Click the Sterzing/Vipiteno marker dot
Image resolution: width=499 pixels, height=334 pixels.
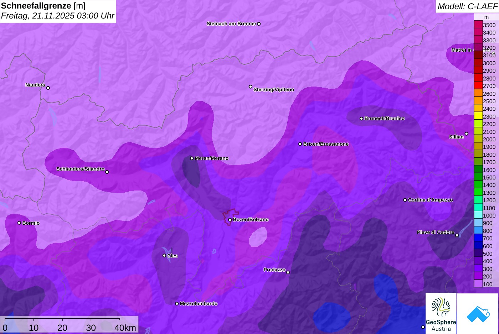251,87
